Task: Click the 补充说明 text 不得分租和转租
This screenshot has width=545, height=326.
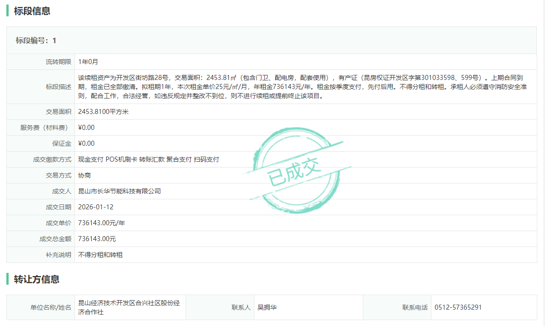Action: click(x=100, y=255)
